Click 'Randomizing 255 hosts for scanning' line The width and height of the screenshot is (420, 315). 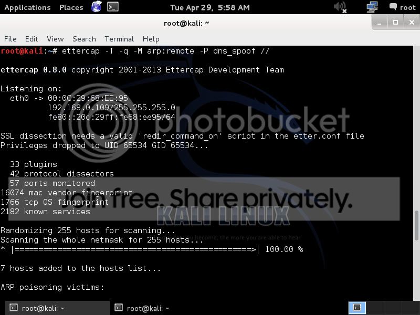point(88,230)
